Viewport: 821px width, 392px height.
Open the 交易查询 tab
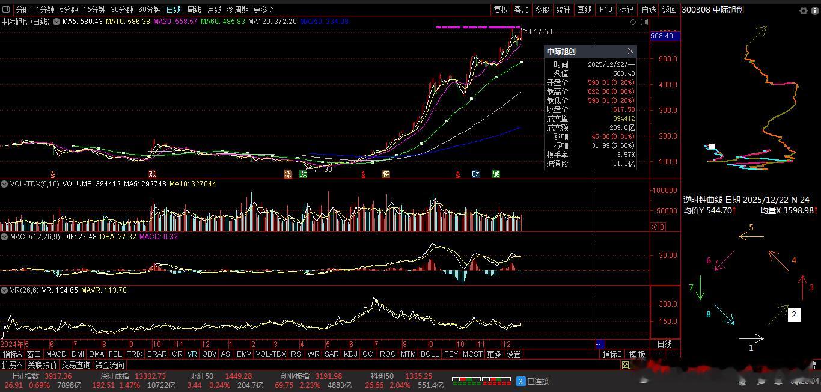point(76,365)
